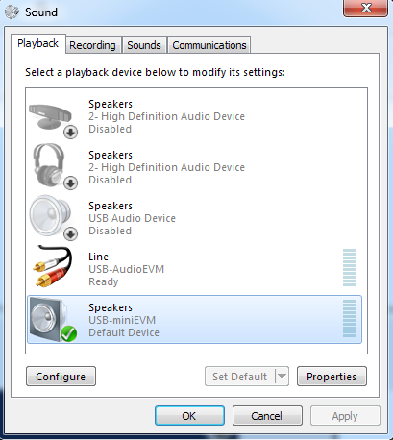Click the Set Default button

240,376
